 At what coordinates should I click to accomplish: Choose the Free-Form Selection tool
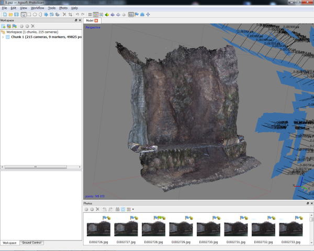[40, 15]
